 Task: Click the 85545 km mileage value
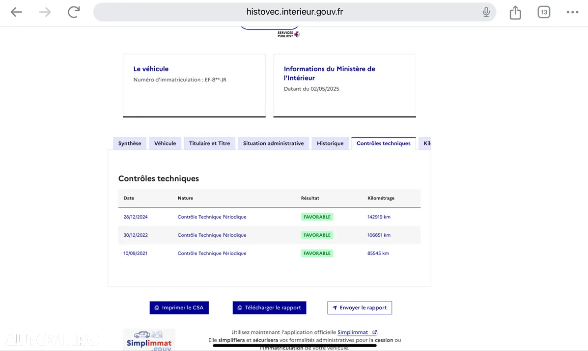(378, 253)
